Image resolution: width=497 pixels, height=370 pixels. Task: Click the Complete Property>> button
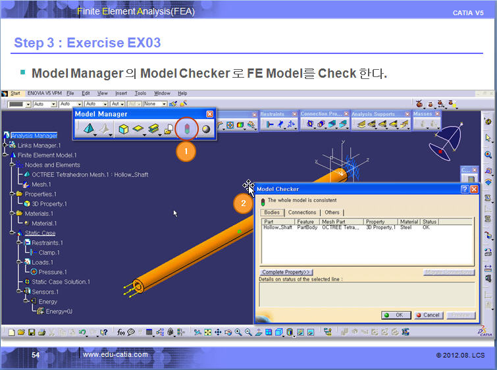(x=286, y=272)
